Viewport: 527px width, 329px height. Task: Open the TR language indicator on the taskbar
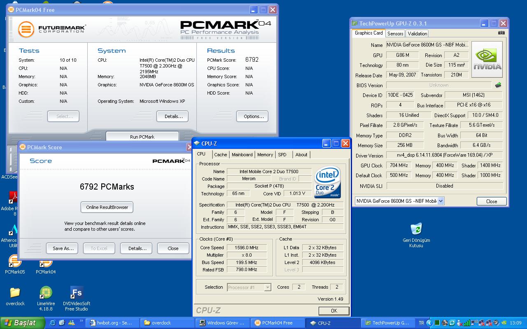[421, 323]
